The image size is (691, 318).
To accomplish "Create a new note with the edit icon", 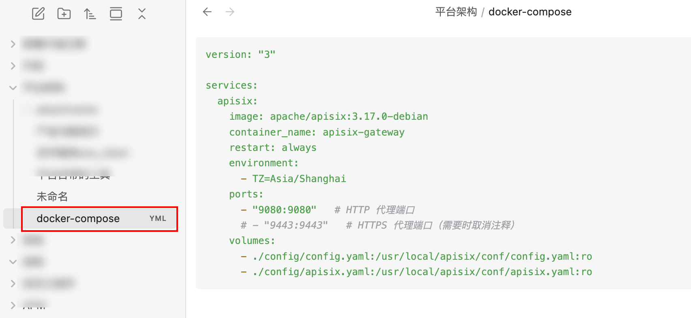I will (x=38, y=14).
